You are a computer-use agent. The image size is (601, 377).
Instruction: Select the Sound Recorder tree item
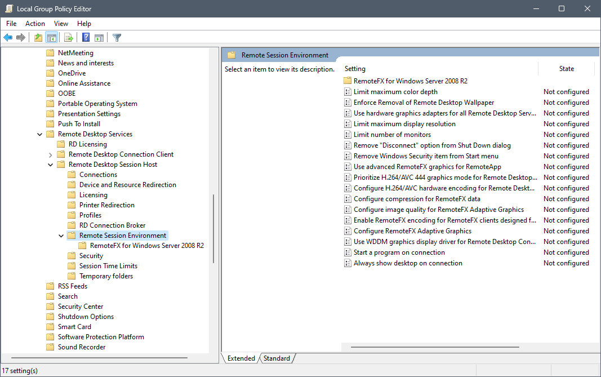click(x=82, y=347)
